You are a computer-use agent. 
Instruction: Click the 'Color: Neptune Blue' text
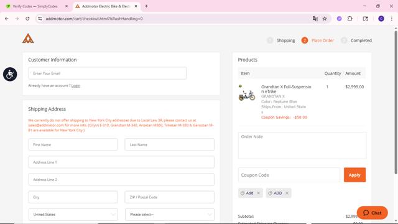pos(279,101)
